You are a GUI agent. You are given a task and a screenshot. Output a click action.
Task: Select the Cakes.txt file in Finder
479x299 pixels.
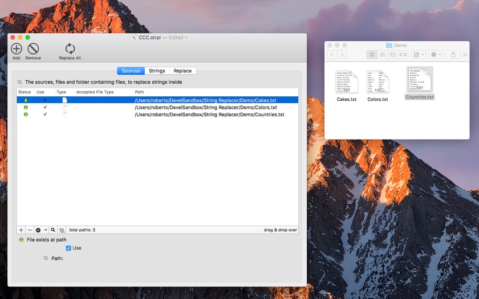point(347,83)
